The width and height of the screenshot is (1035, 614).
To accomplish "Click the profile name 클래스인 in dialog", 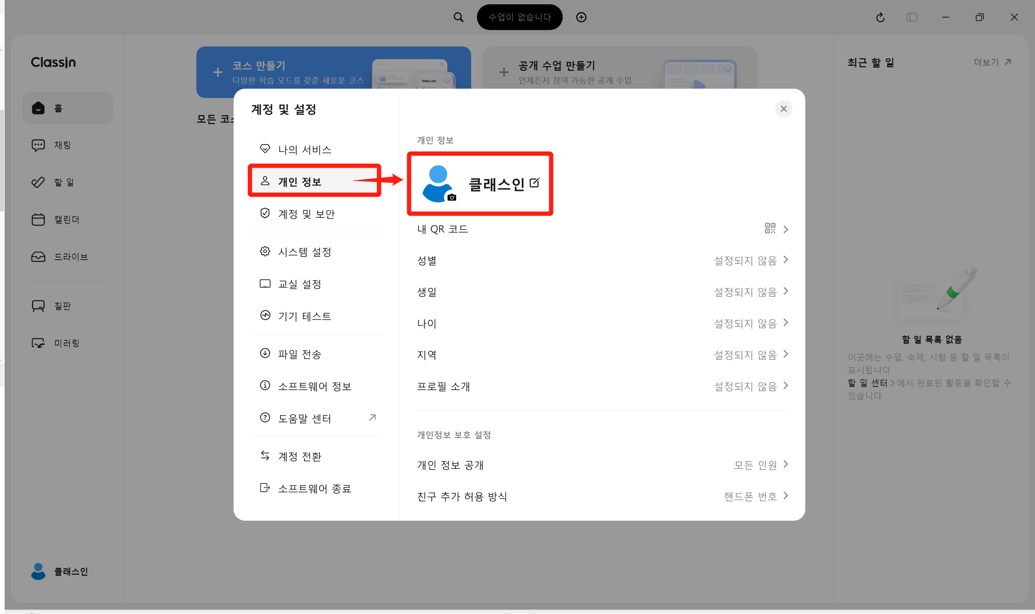I will coord(496,185).
